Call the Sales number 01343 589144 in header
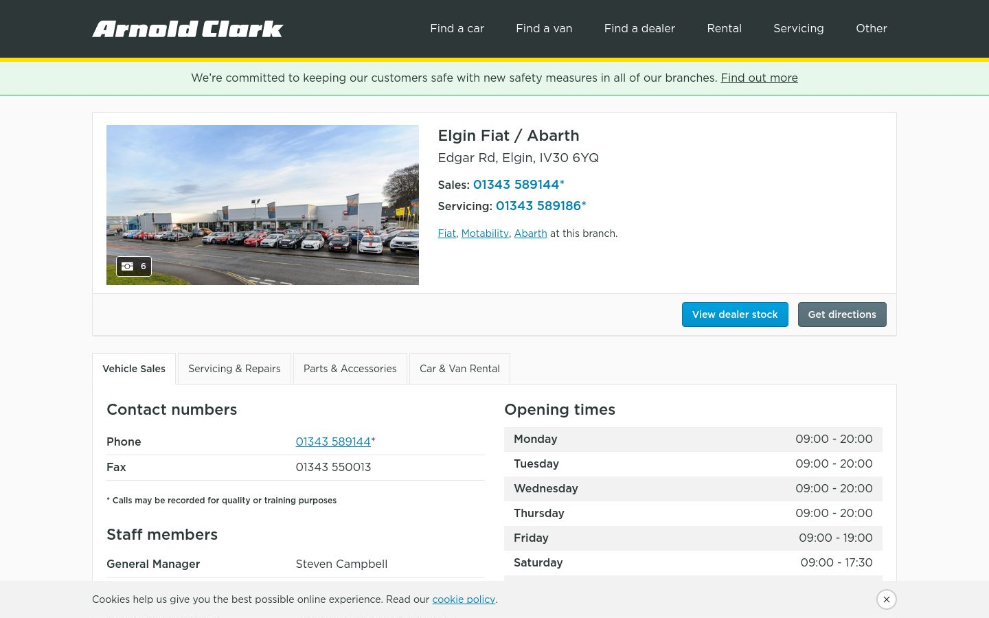Screen dimensions: 989x618 point(519,185)
